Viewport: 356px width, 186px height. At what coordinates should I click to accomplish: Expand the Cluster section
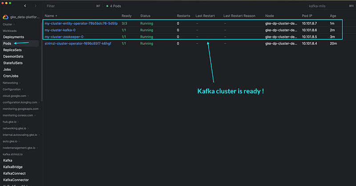9,24
